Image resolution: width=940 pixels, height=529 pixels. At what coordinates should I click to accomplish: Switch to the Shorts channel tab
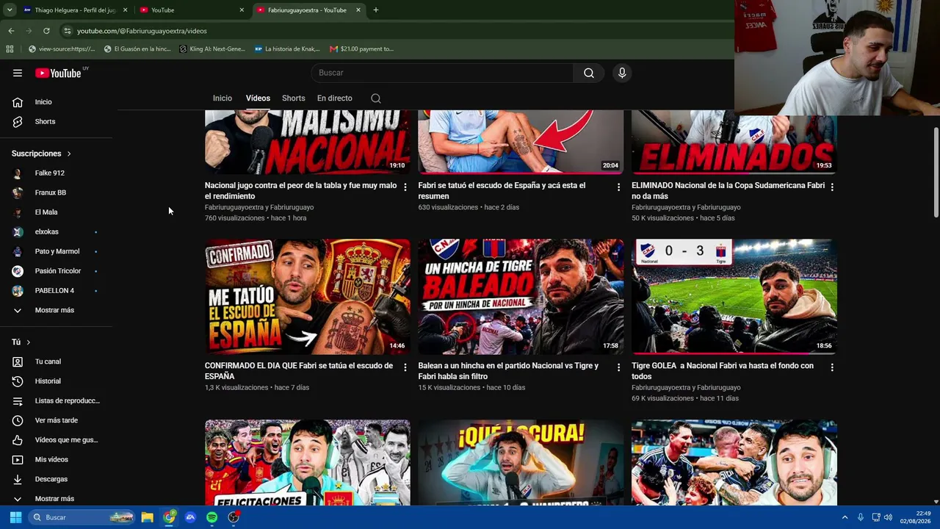point(294,98)
